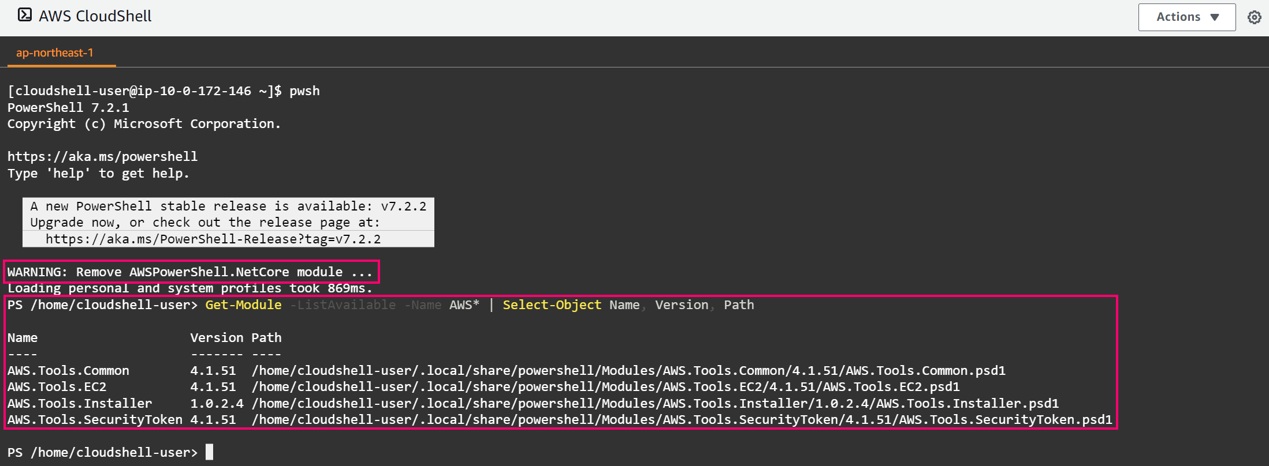The width and height of the screenshot is (1269, 466).
Task: Click the Select-Object cmdlet text
Action: tap(552, 305)
